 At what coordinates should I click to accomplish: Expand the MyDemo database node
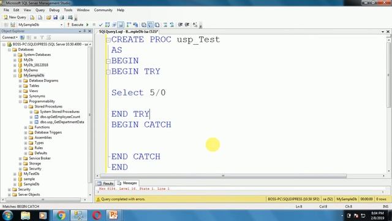(x=15, y=70)
